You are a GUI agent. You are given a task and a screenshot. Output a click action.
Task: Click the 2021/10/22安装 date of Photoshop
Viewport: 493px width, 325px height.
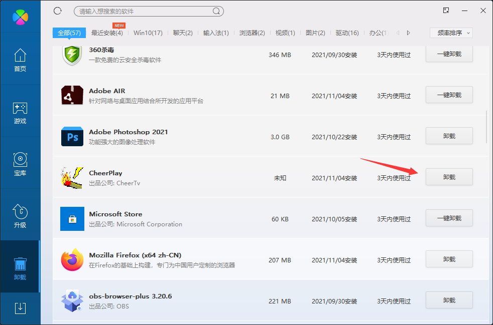click(334, 137)
